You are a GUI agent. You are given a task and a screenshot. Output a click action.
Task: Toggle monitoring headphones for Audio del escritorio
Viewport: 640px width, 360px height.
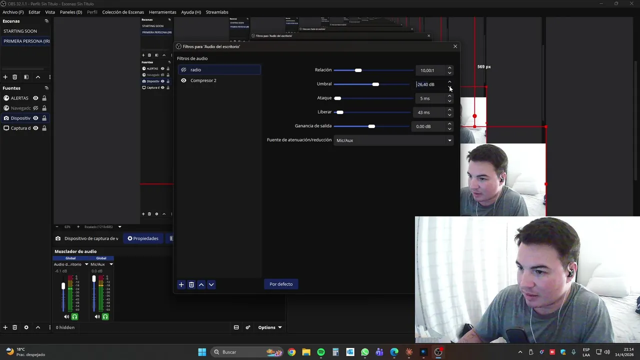click(x=74, y=316)
